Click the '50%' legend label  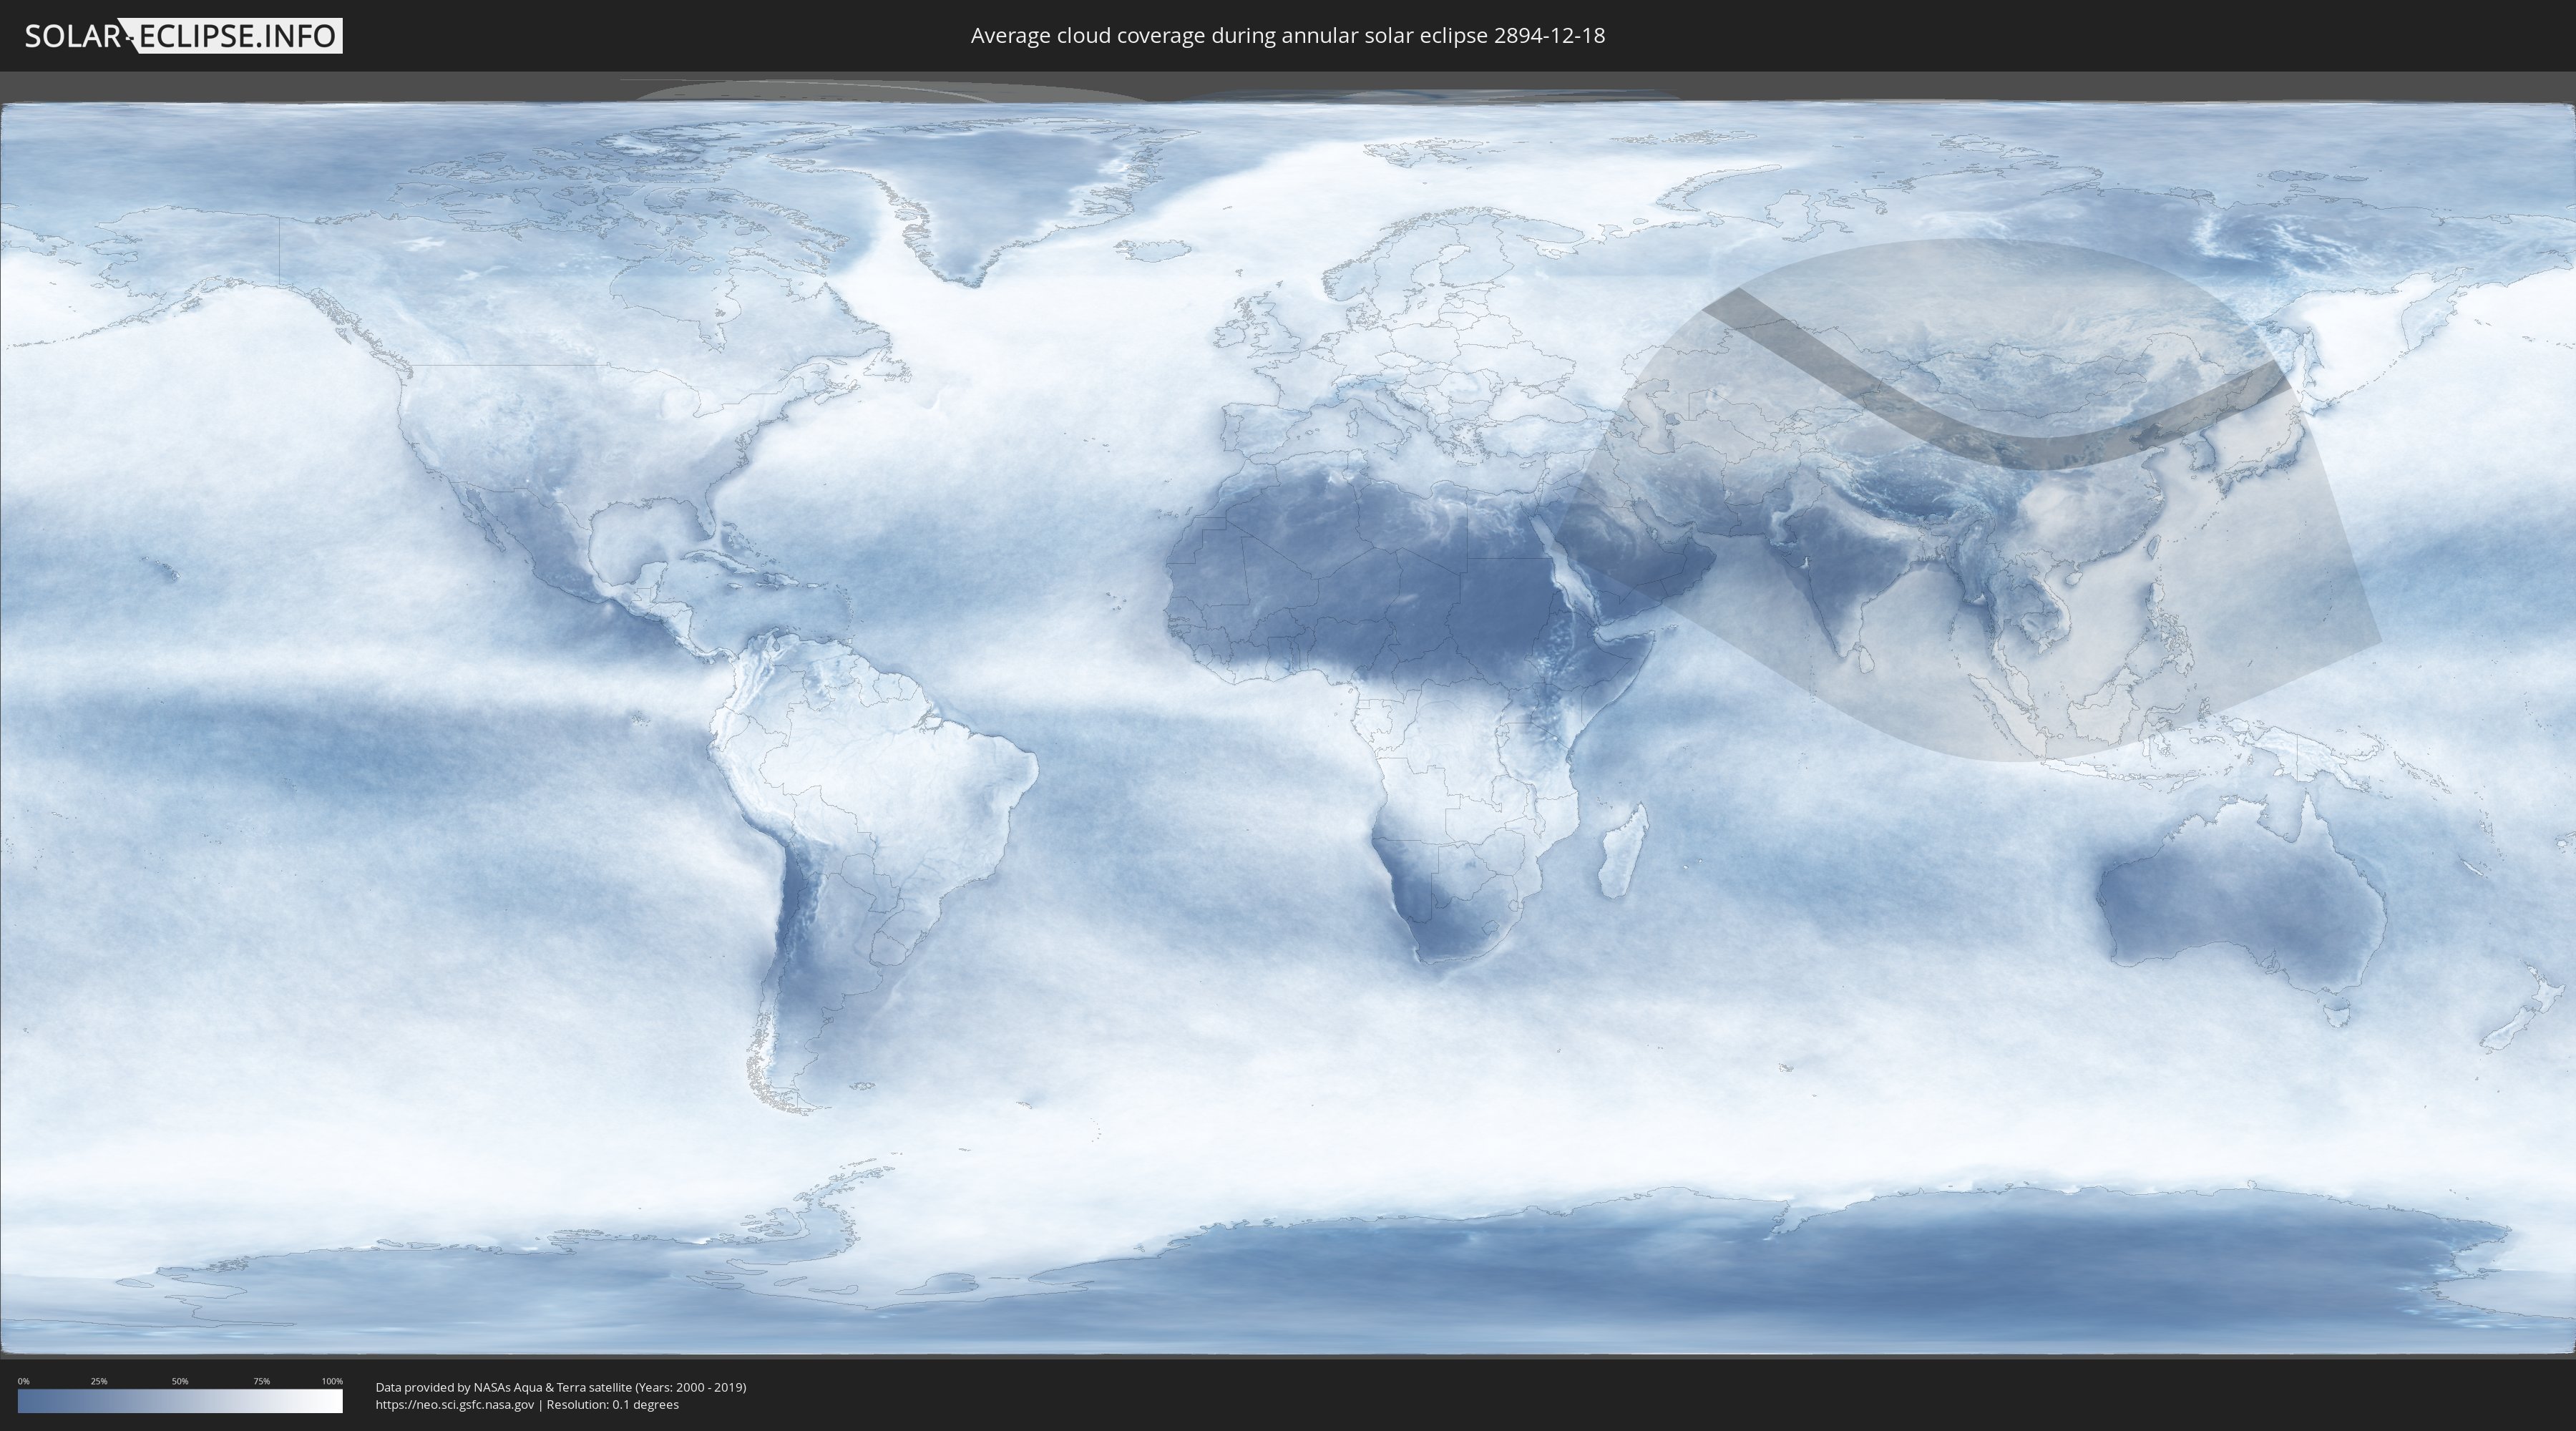point(180,1381)
